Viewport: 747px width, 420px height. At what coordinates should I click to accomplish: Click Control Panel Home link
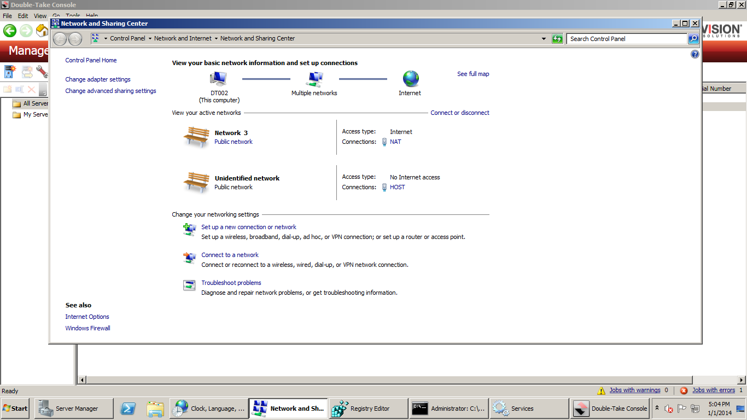pos(91,60)
